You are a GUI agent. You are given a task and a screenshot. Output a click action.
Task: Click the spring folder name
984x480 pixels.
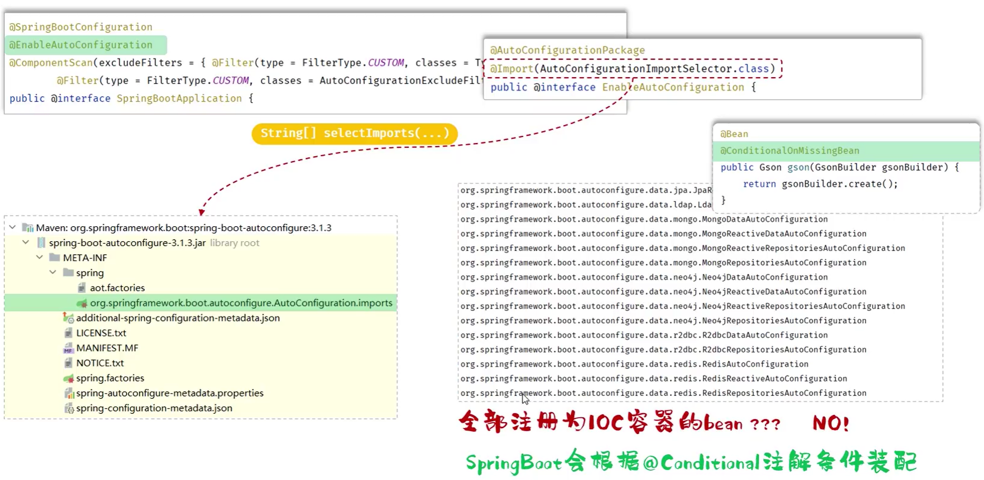click(90, 273)
